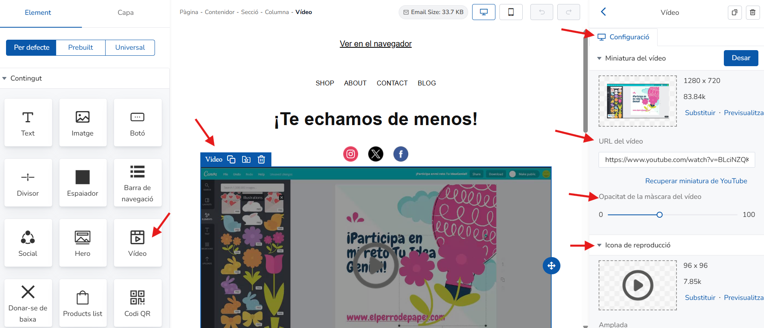This screenshot has width=764, height=328.
Task: Add a Text content block
Action: 28,123
